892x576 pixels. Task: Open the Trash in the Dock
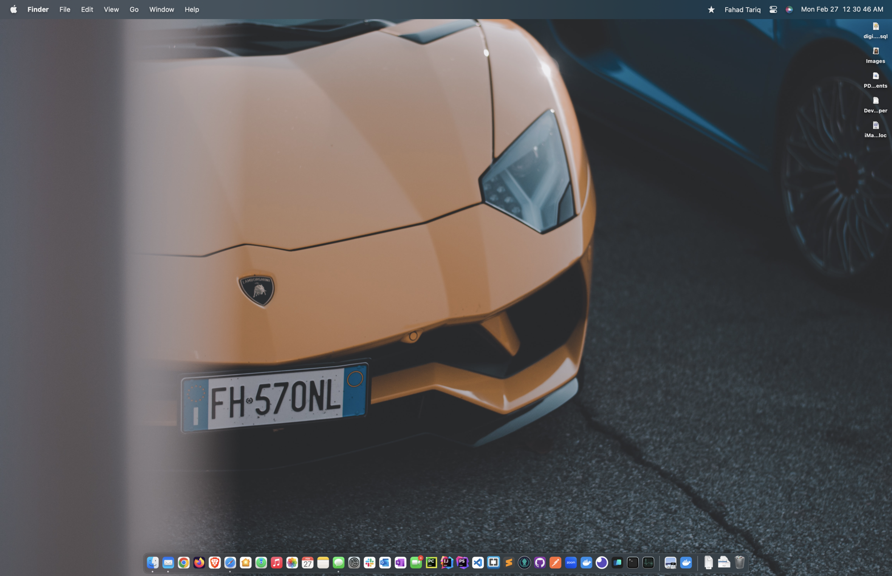click(739, 563)
